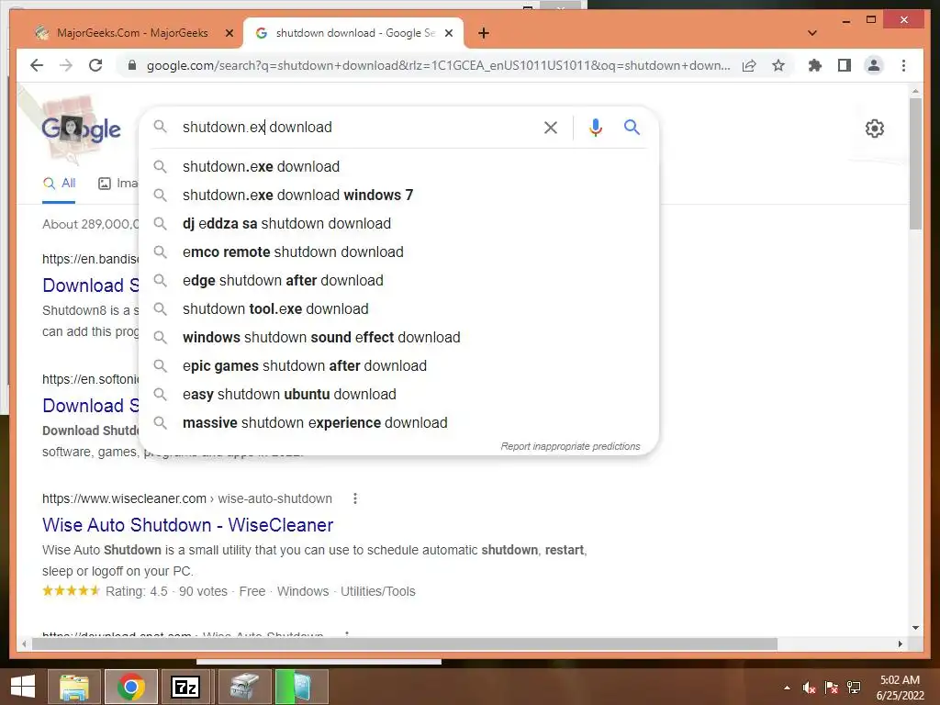Screen dimensions: 940x705
Task: Click the muted volume tray icon
Action: click(809, 688)
